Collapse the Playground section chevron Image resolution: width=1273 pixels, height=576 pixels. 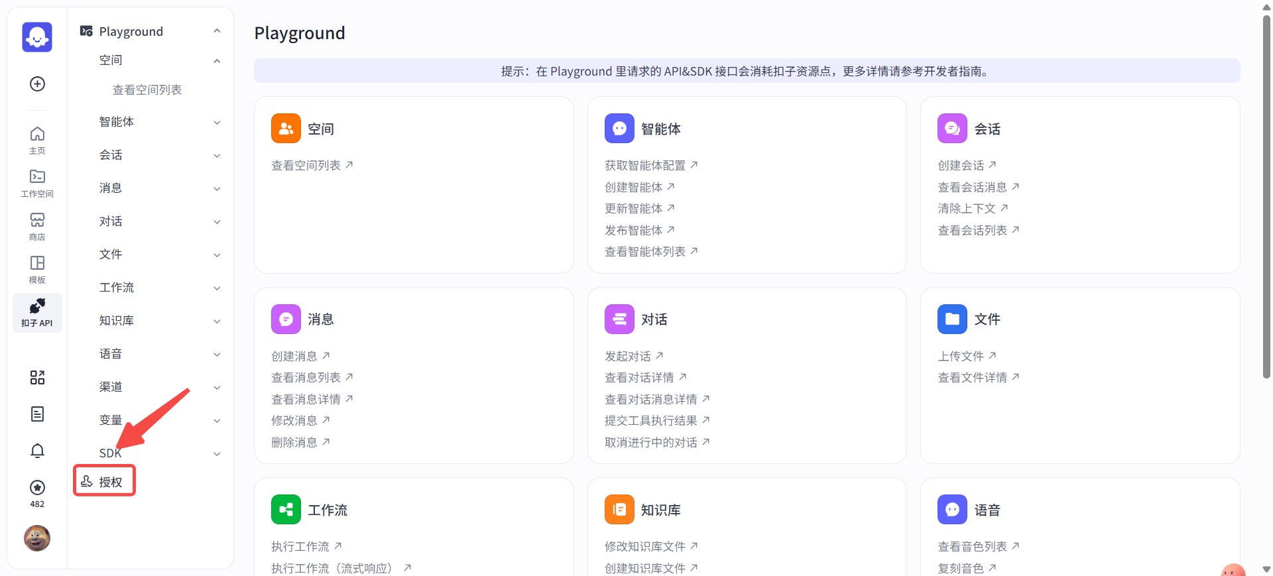[217, 31]
